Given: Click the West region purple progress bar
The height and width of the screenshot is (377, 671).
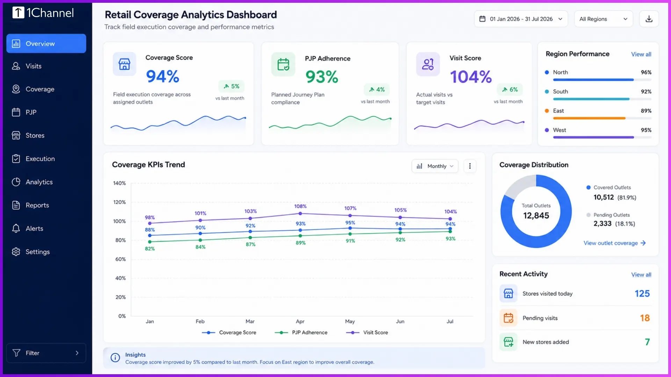Looking at the screenshot, I should pyautogui.click(x=602, y=138).
